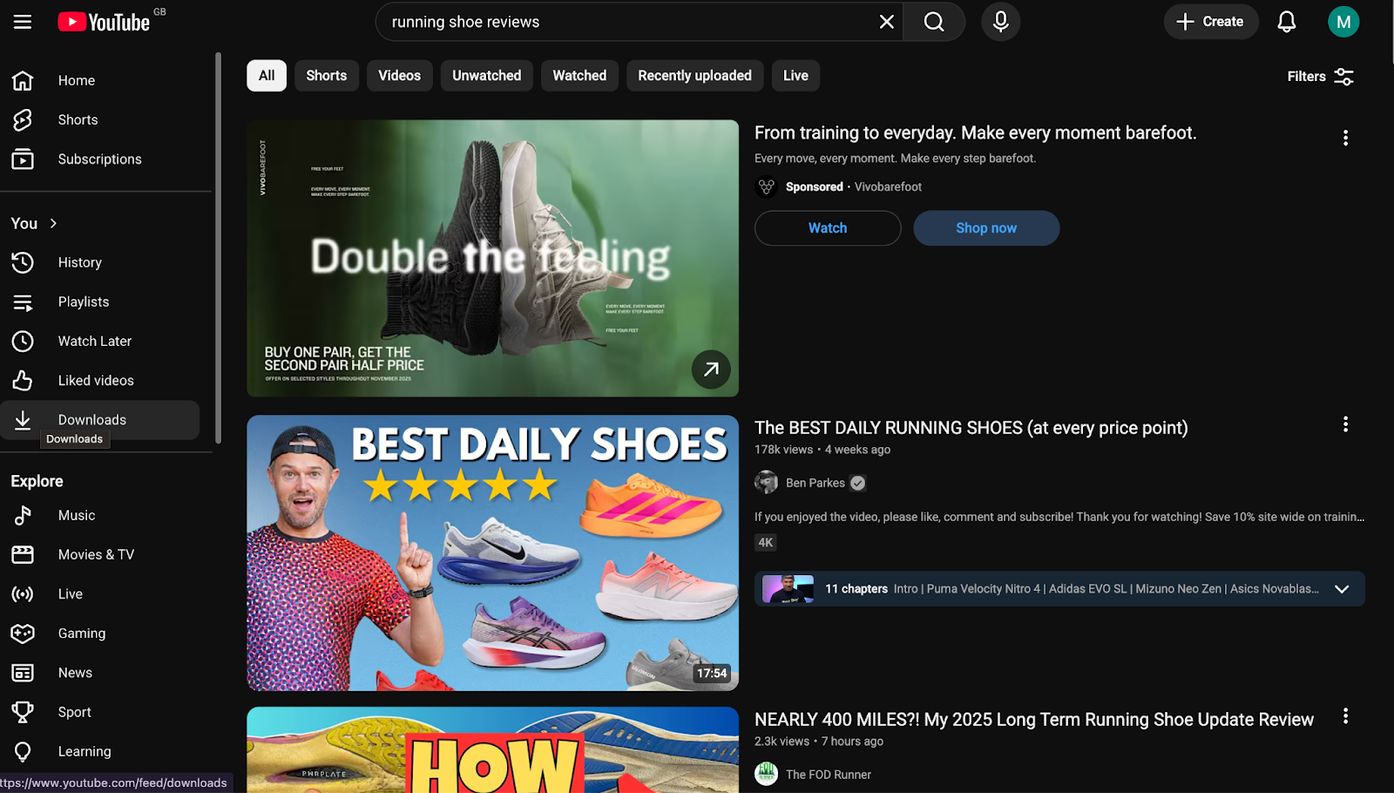The image size is (1394, 793).
Task: Expand the You section chevron
Action: point(53,223)
